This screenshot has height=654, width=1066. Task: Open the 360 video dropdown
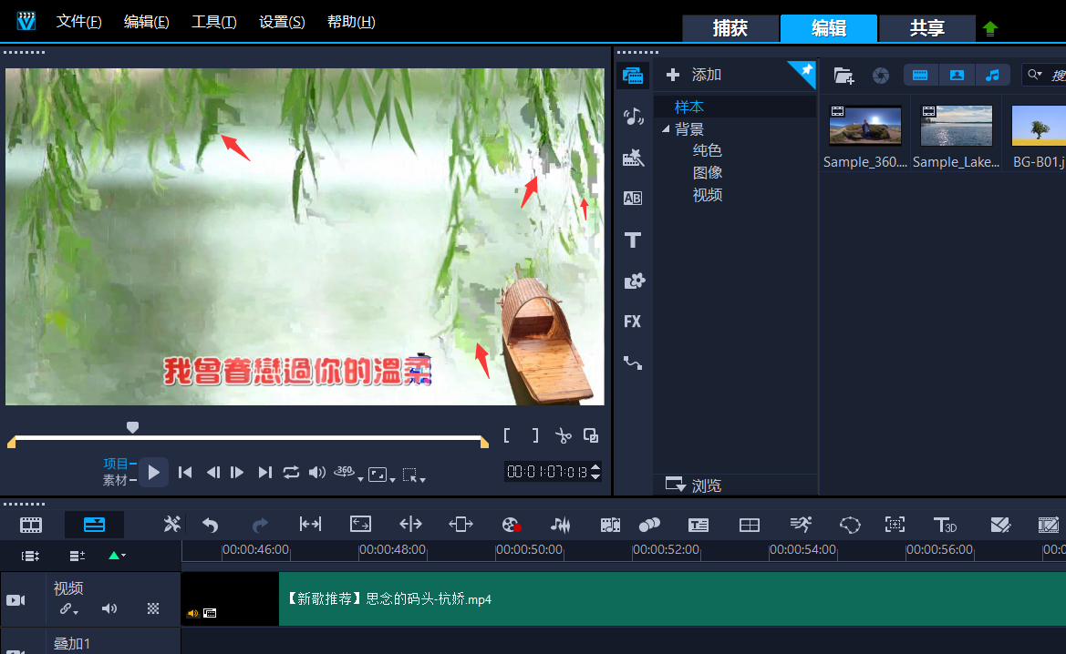347,473
